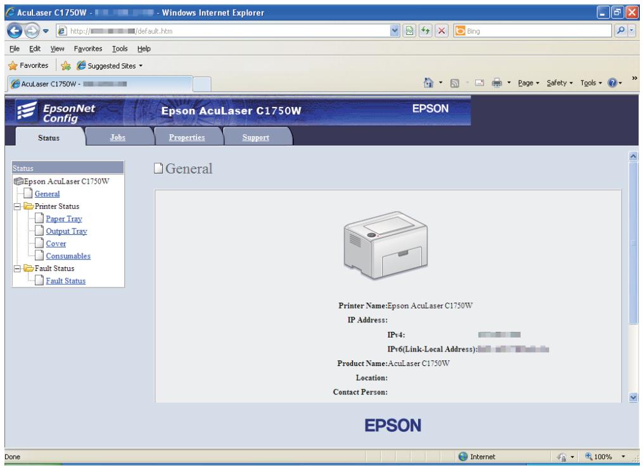This screenshot has width=643, height=468.
Task: Click the page scrollbar down arrow
Action: coord(633,397)
